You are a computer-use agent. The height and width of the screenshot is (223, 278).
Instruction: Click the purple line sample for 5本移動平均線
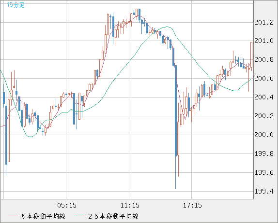(13, 216)
